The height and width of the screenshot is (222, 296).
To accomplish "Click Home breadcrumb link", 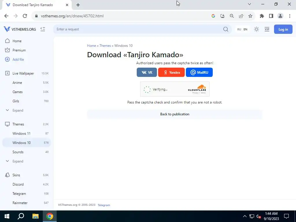I will [x=92, y=46].
